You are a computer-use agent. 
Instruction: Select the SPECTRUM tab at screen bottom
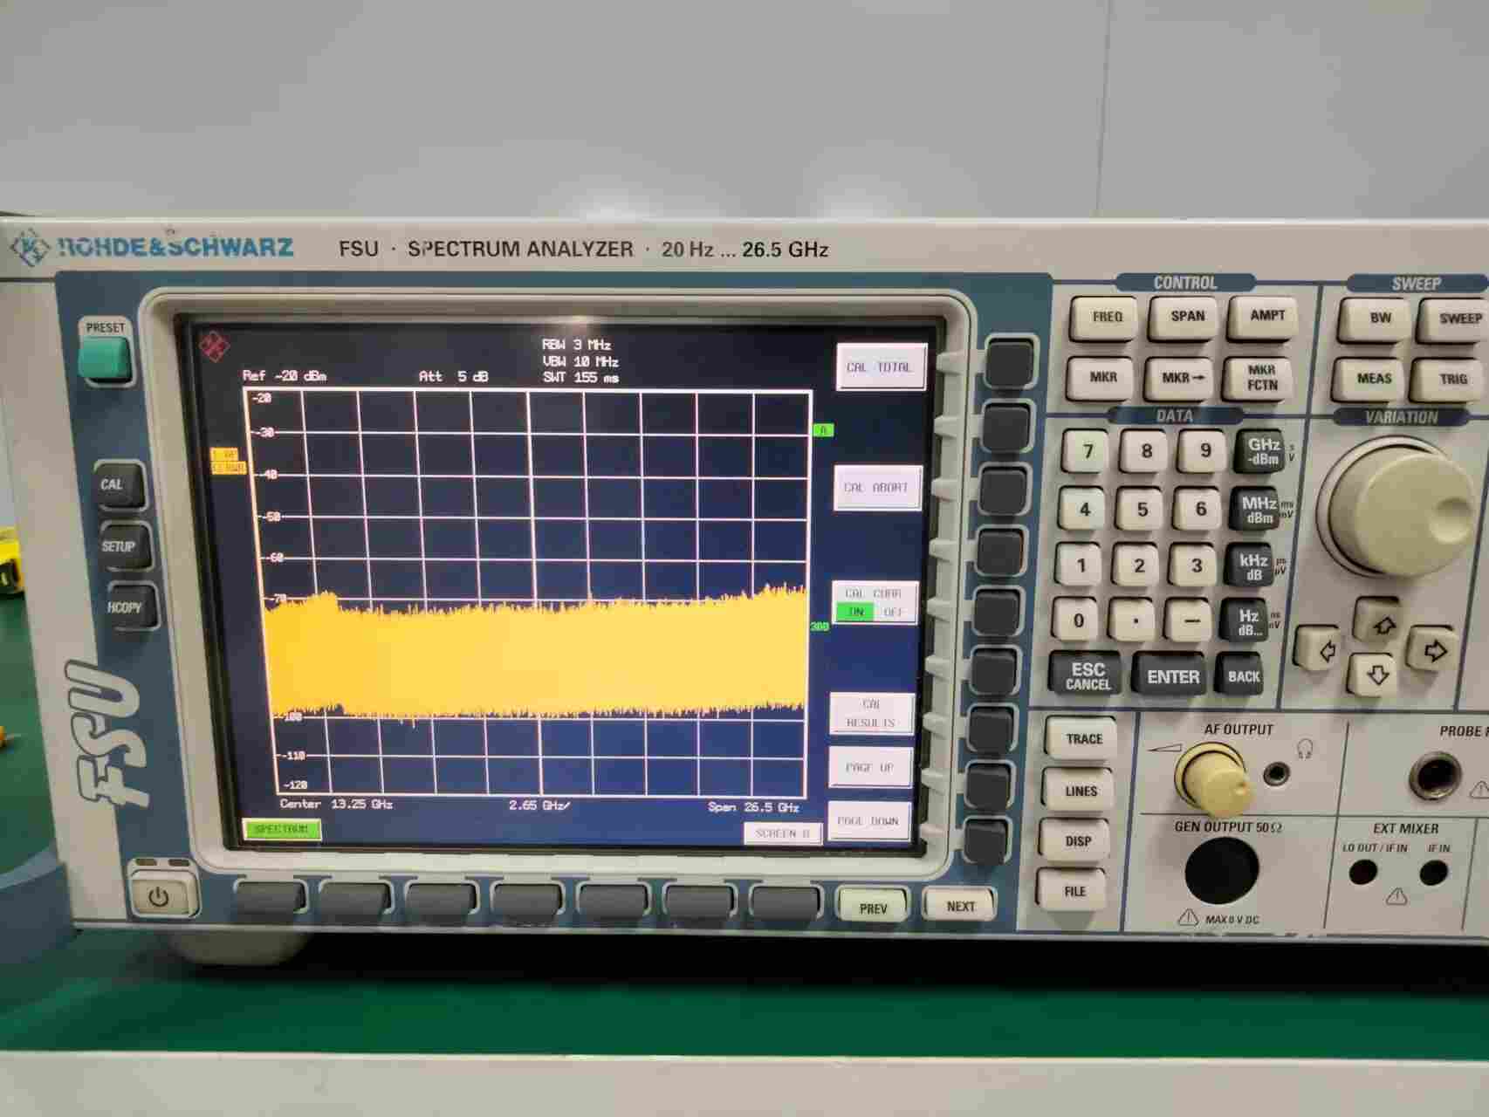point(284,829)
